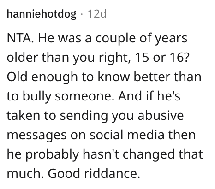This screenshot has width=215, height=189.
Task: Click the phrase 'Good riddance.'
Action: 94,173
